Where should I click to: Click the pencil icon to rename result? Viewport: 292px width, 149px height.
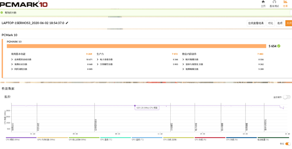pos(67,23)
